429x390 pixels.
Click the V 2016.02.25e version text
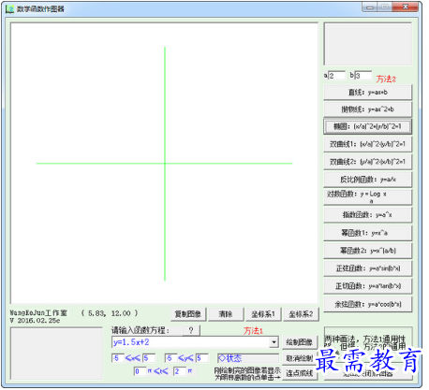click(35, 321)
